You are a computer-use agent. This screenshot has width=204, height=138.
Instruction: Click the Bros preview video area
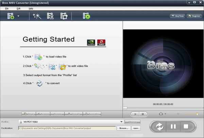tap(163, 64)
